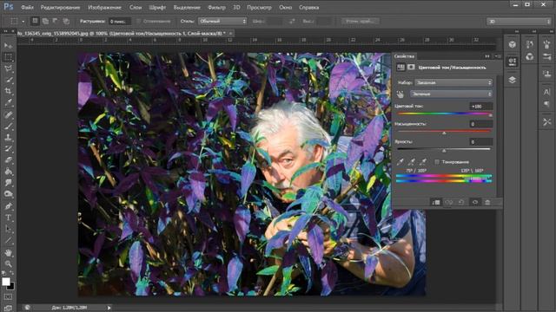Click the first eyedropper in Properties panel
The width and height of the screenshot is (556, 312).
point(400,162)
